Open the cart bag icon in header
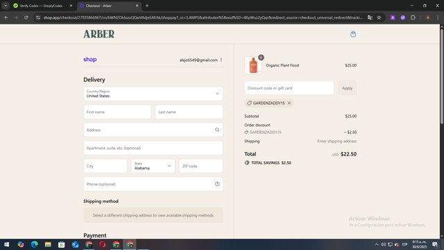 click(353, 34)
